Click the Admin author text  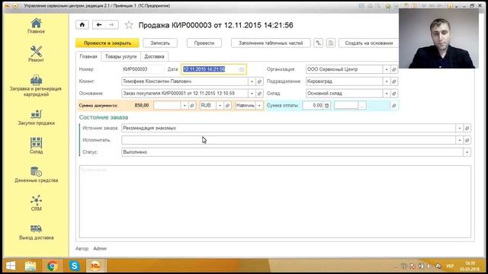coord(100,249)
